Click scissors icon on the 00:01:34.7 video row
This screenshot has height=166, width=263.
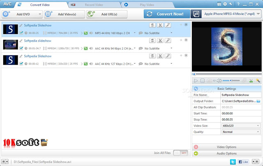coord(160,41)
